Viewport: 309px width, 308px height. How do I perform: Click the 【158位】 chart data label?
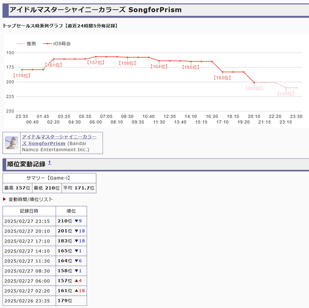pyautogui.click(x=127, y=63)
